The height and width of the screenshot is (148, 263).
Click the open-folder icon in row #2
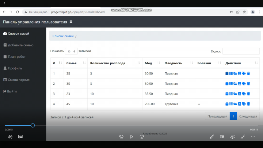[x=235, y=84]
